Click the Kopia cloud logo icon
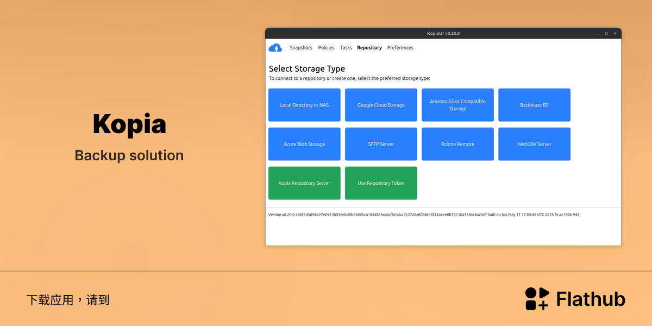 [x=275, y=48]
